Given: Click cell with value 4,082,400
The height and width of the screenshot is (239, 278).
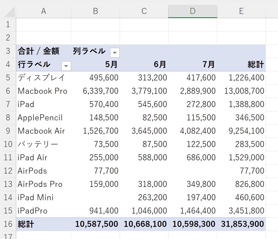Looking at the screenshot, I should coord(192,131).
